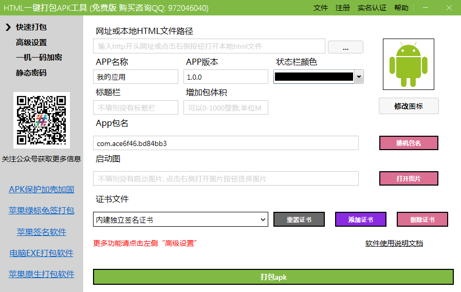The width and height of the screenshot is (461, 292).
Task: Open the APK保护加壳加固 link
Action: (42, 189)
